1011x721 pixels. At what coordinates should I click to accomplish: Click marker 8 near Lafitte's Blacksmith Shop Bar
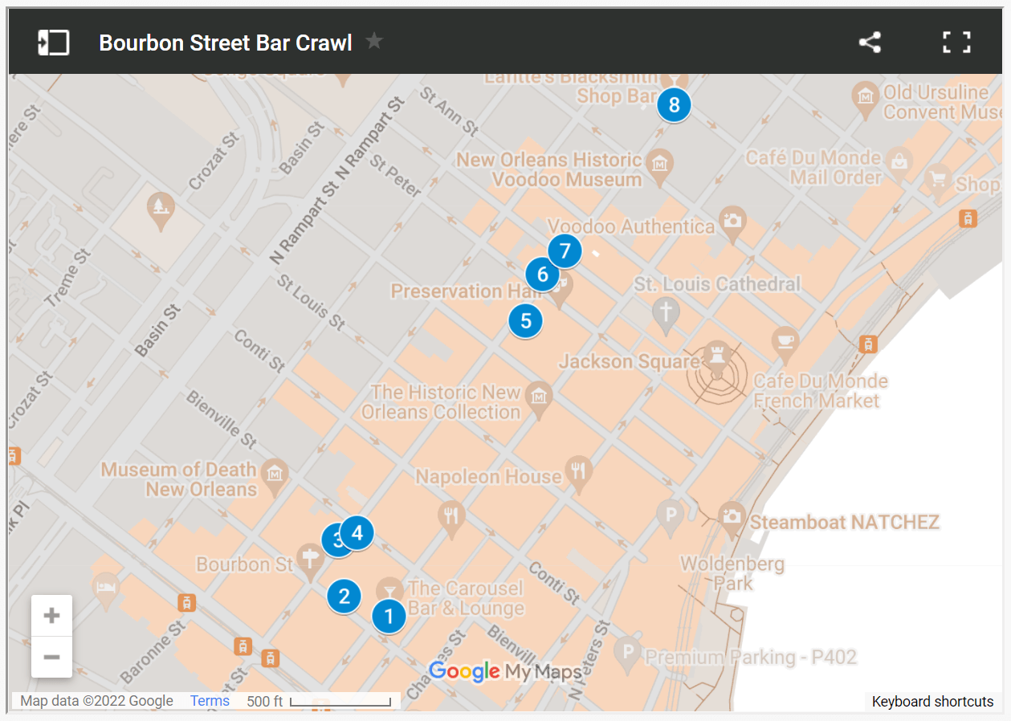coord(674,104)
